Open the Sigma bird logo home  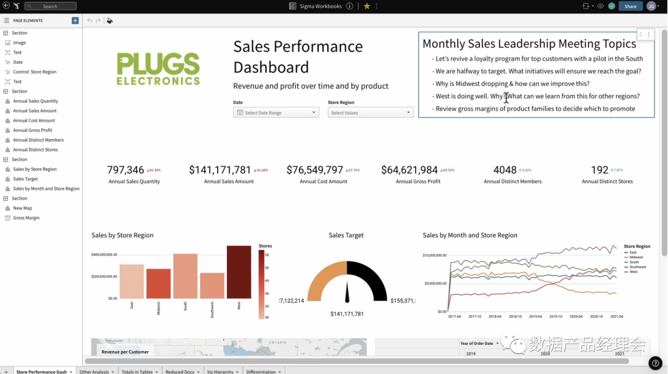16,6
